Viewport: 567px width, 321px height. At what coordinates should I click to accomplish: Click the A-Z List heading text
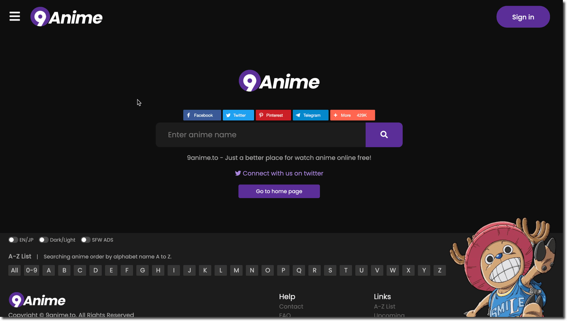click(20, 256)
